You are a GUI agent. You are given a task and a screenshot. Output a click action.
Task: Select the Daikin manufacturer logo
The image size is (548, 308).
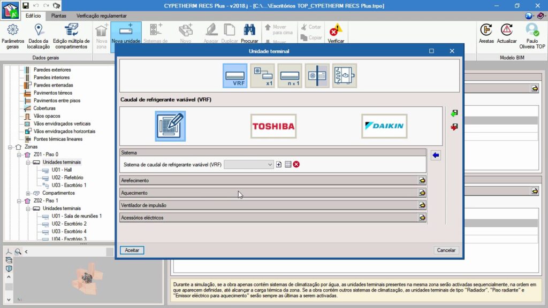pyautogui.click(x=384, y=126)
